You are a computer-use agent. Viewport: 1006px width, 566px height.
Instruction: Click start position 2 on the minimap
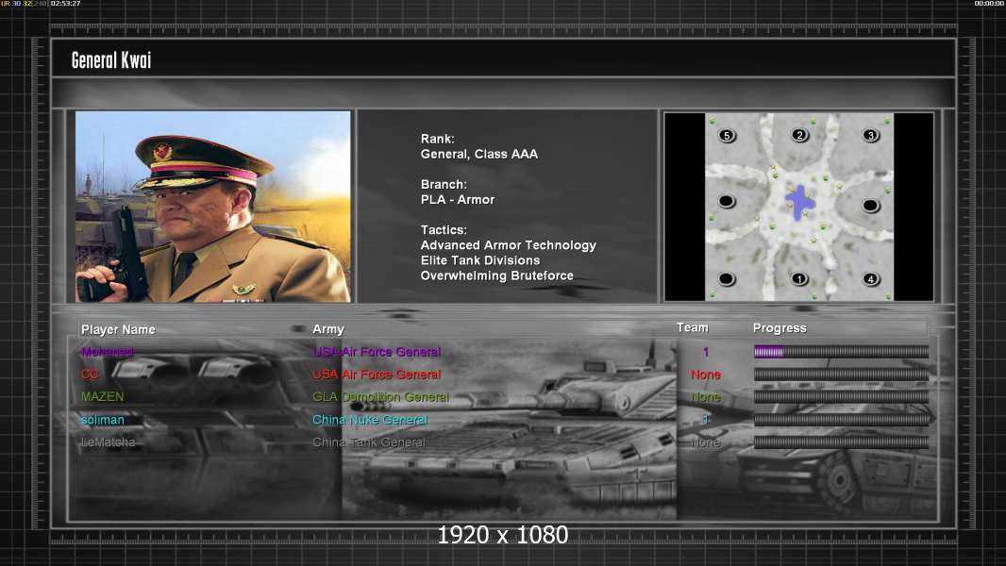pyautogui.click(x=799, y=135)
